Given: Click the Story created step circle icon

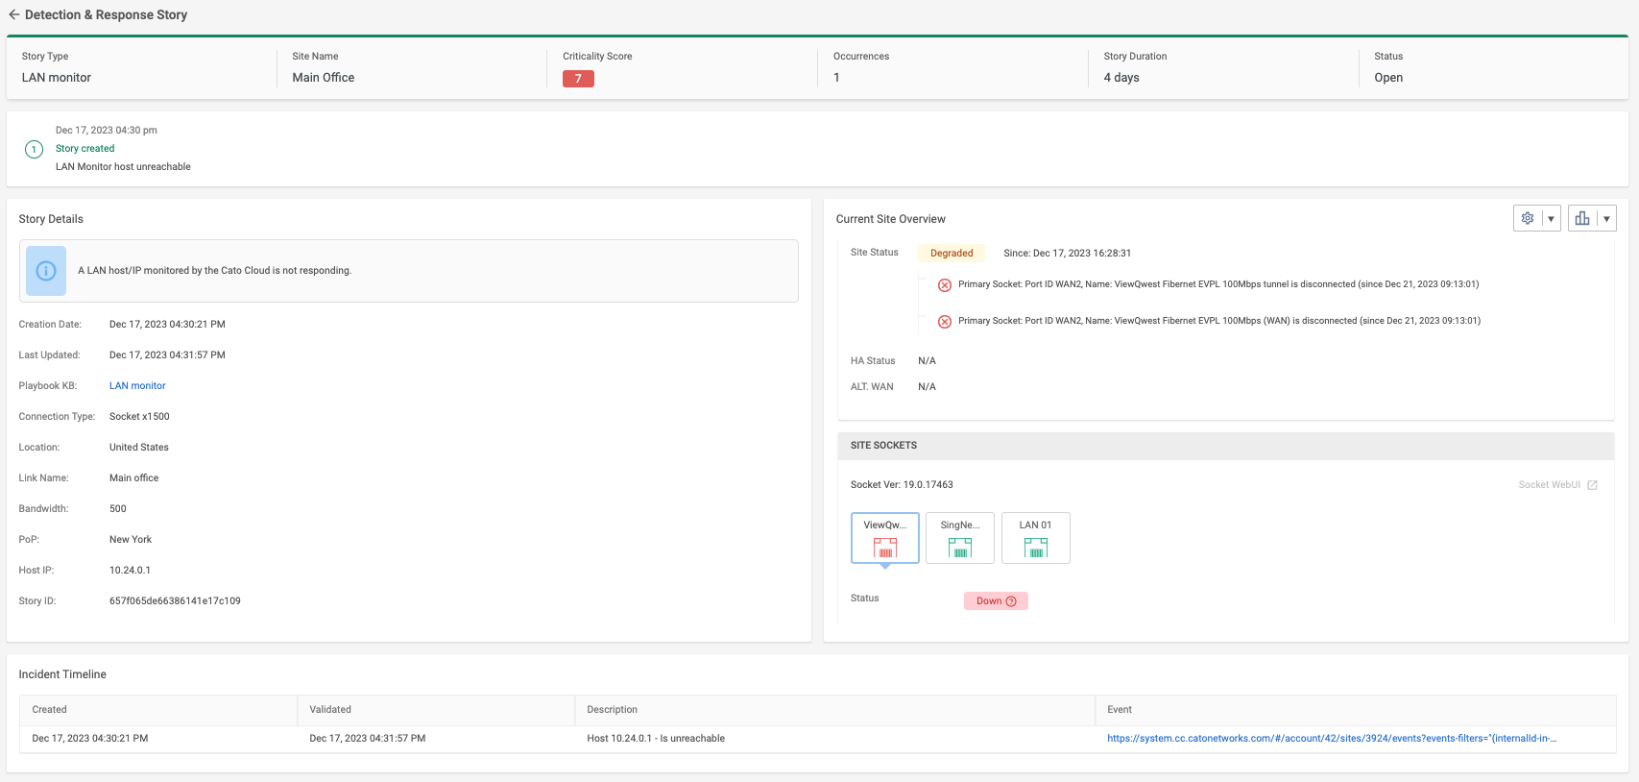Looking at the screenshot, I should (x=34, y=149).
